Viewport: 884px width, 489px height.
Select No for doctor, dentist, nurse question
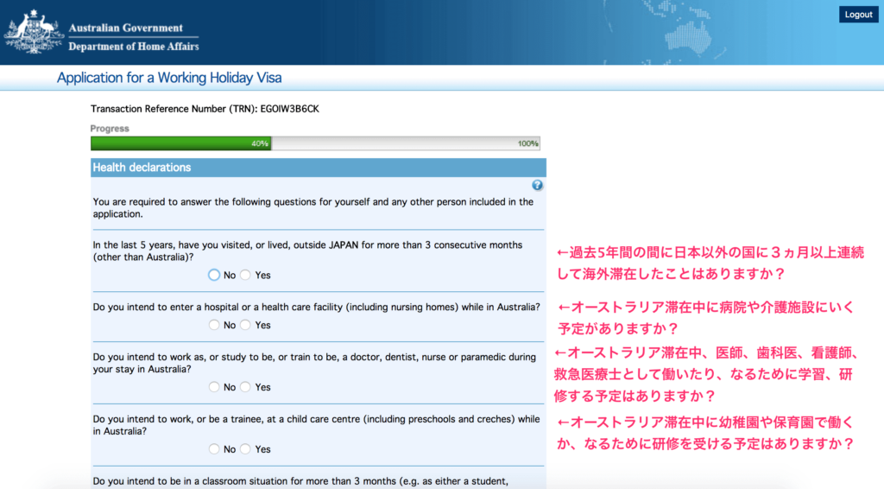[214, 387]
